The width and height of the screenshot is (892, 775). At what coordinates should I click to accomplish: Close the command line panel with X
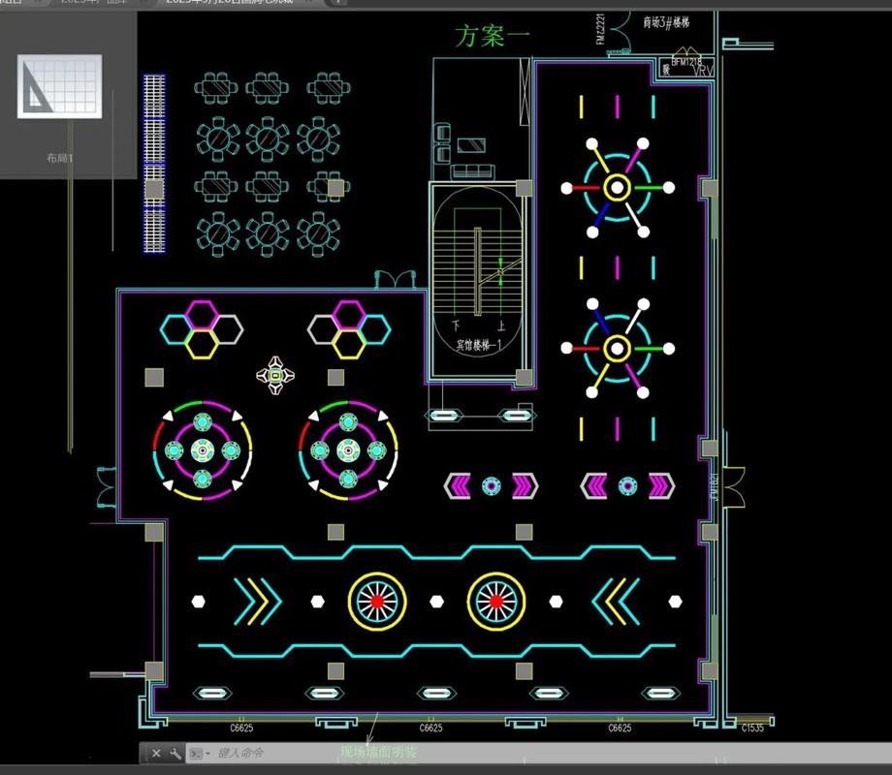click(x=156, y=753)
